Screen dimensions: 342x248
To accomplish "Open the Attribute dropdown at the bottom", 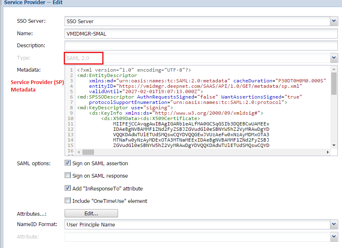I will pyautogui.click(x=334, y=236).
